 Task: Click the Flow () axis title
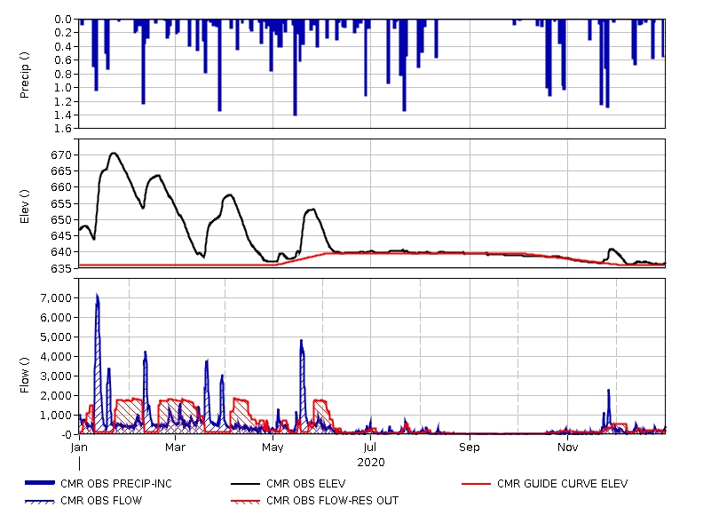(24, 375)
